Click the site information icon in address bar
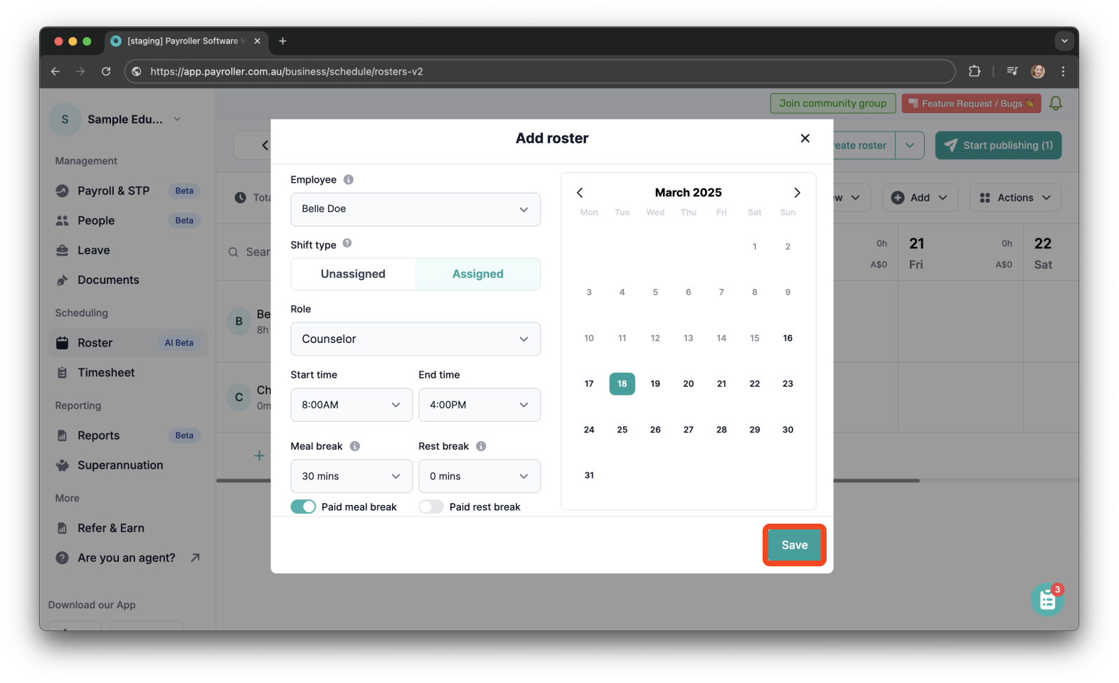1119x683 pixels. click(137, 71)
